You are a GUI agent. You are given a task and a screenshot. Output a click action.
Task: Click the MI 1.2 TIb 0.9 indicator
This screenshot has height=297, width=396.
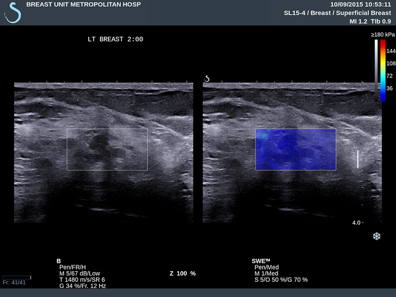point(370,21)
